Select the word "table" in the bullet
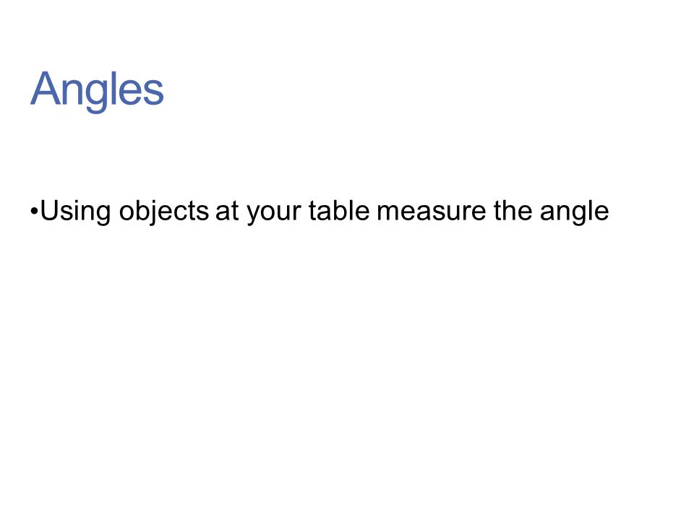 point(339,210)
